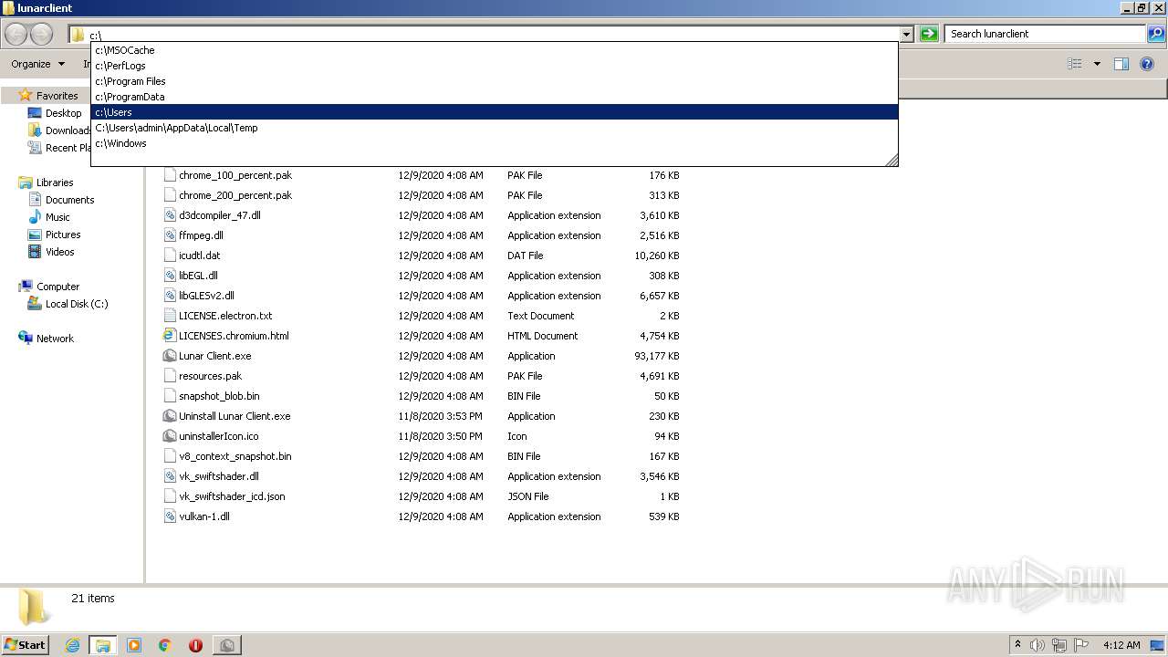Click Windows Explorer taskbar icon
Screen dimensions: 1168x657
click(x=103, y=645)
